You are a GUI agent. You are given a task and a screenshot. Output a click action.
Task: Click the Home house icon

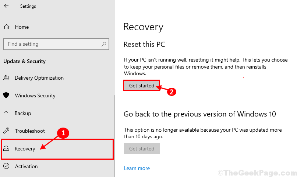(7, 27)
